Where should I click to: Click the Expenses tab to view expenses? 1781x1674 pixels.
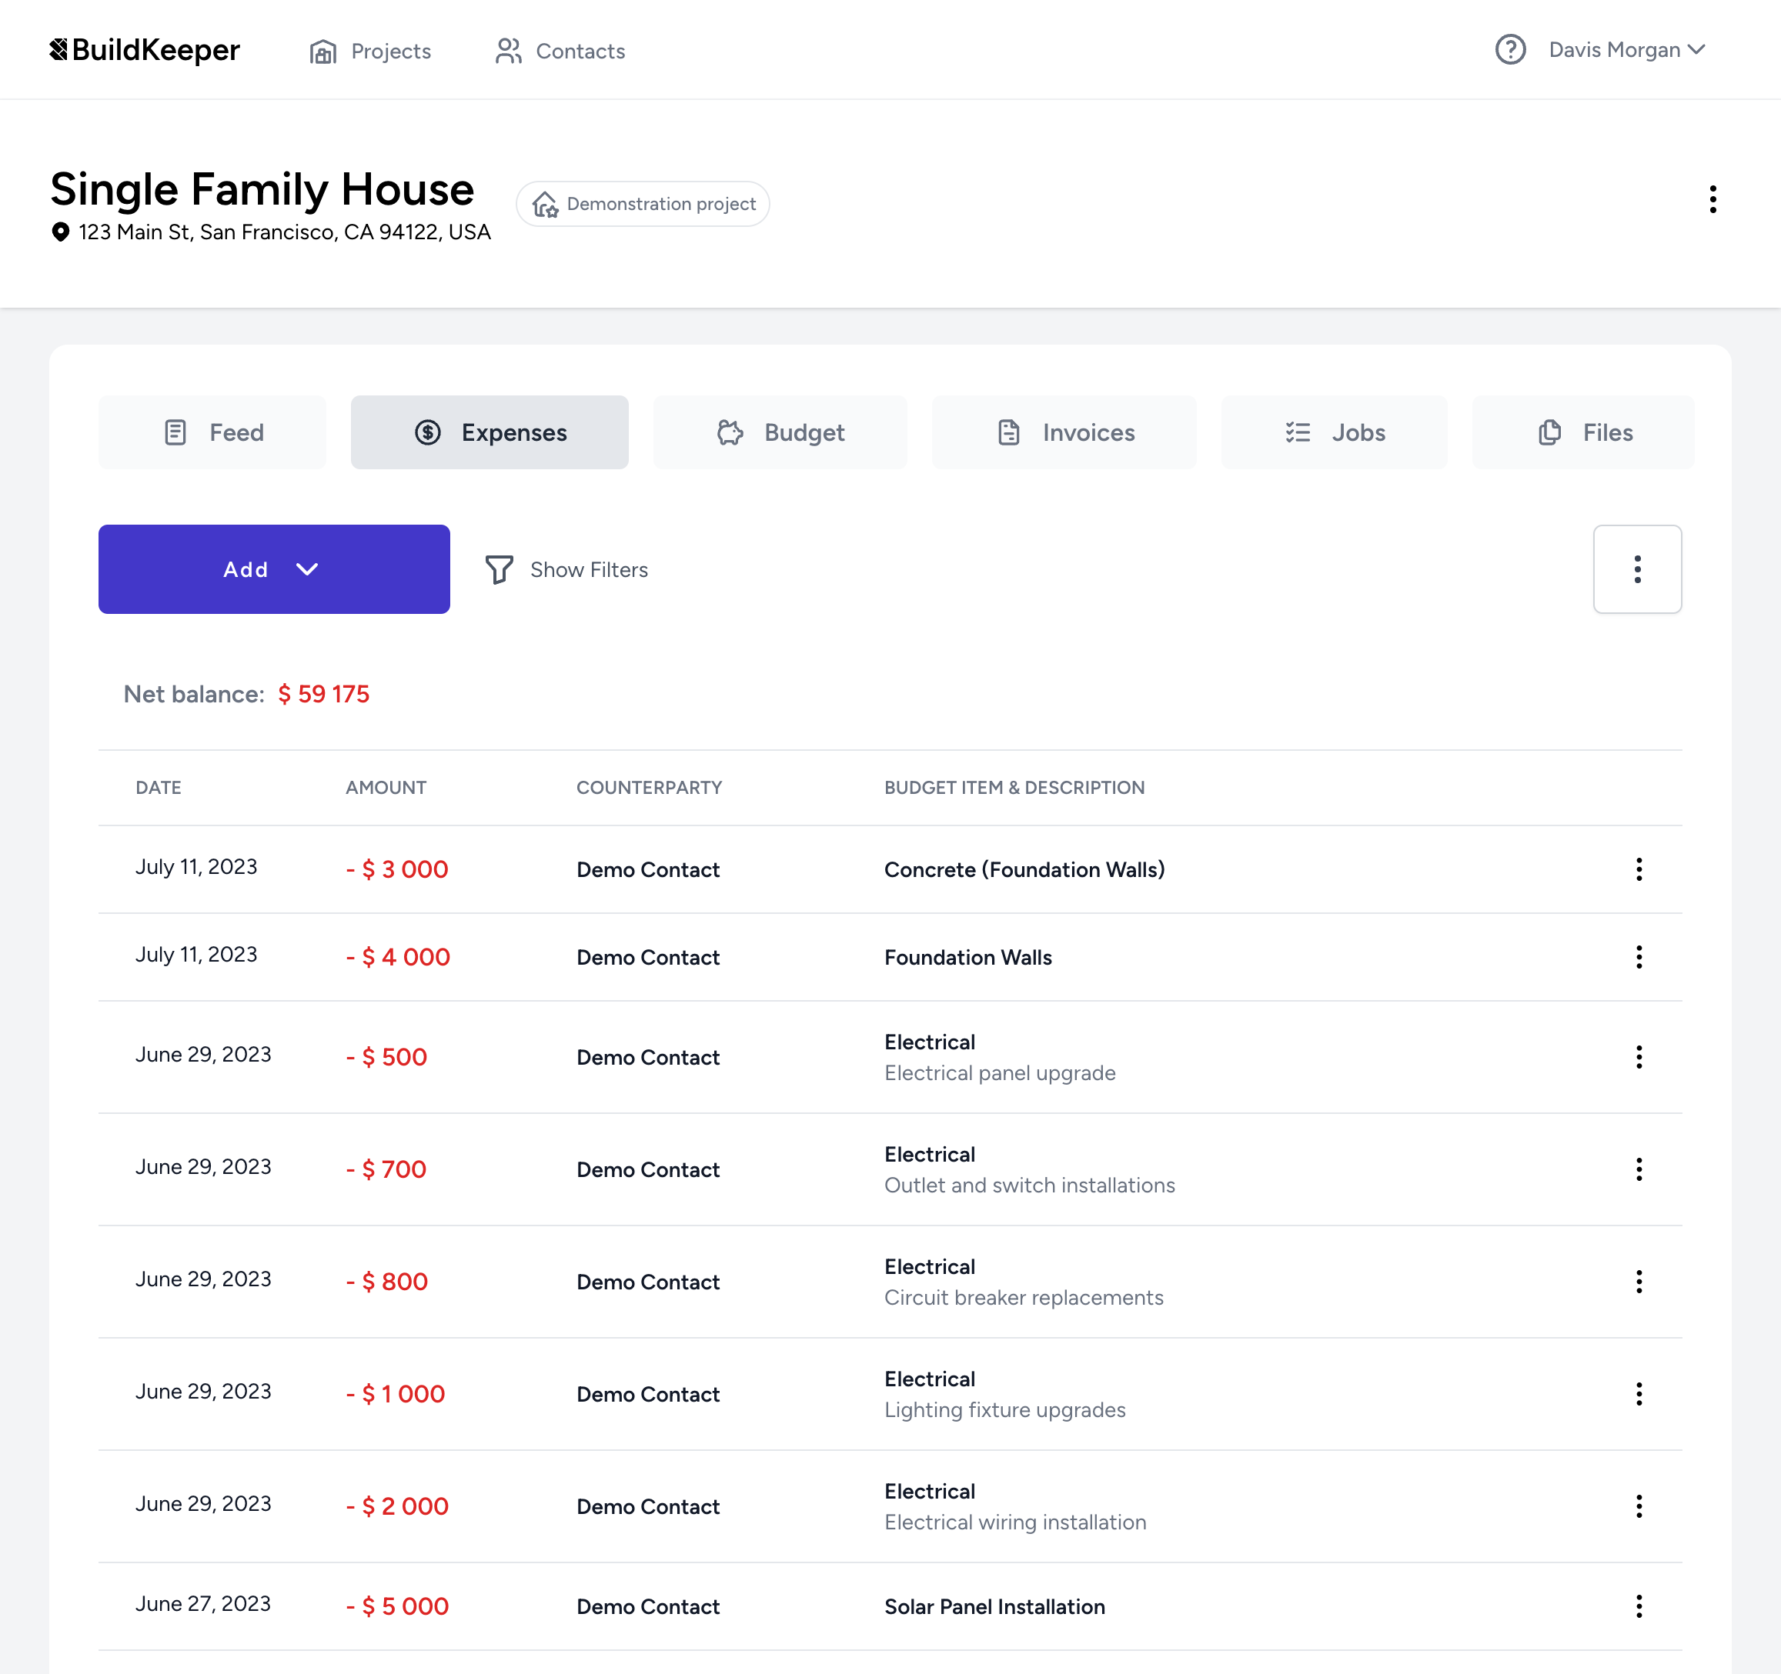click(490, 431)
